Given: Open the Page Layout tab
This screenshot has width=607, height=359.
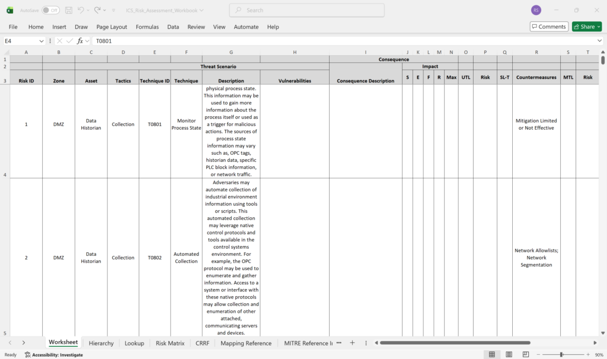Looking at the screenshot, I should coord(111,27).
